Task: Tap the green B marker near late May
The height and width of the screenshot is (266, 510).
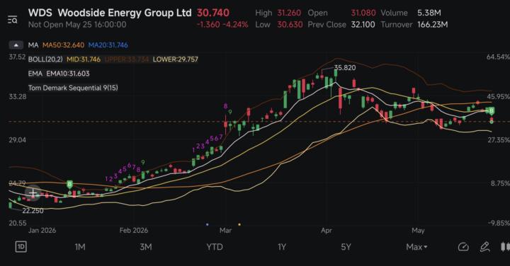Action: pos(492,111)
